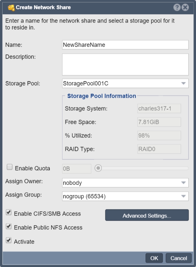Uncheck Enable CIFS/SMB Access
The width and height of the screenshot is (196, 267).
[x=9, y=212]
